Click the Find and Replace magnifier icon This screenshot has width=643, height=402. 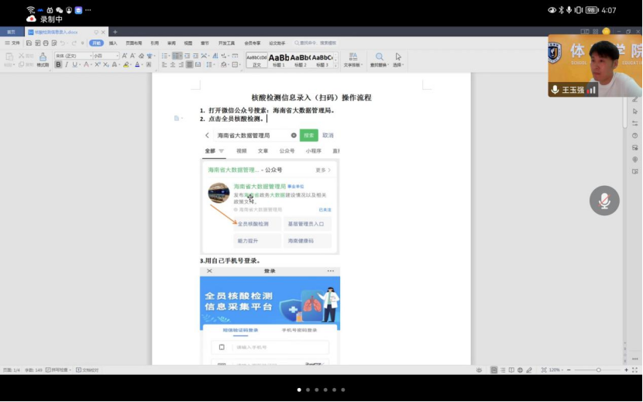(x=380, y=57)
